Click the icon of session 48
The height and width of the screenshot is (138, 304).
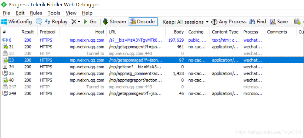(x=5, y=80)
